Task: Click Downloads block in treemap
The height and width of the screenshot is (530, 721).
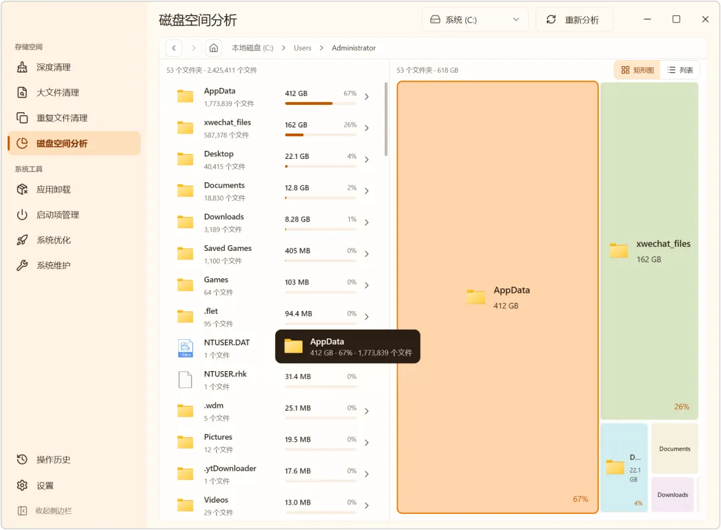Action: [x=672, y=495]
